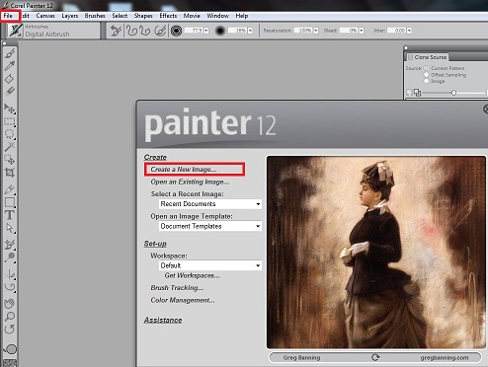Click the Opacity black dot icon
This screenshot has height=367, width=488.
point(220,31)
